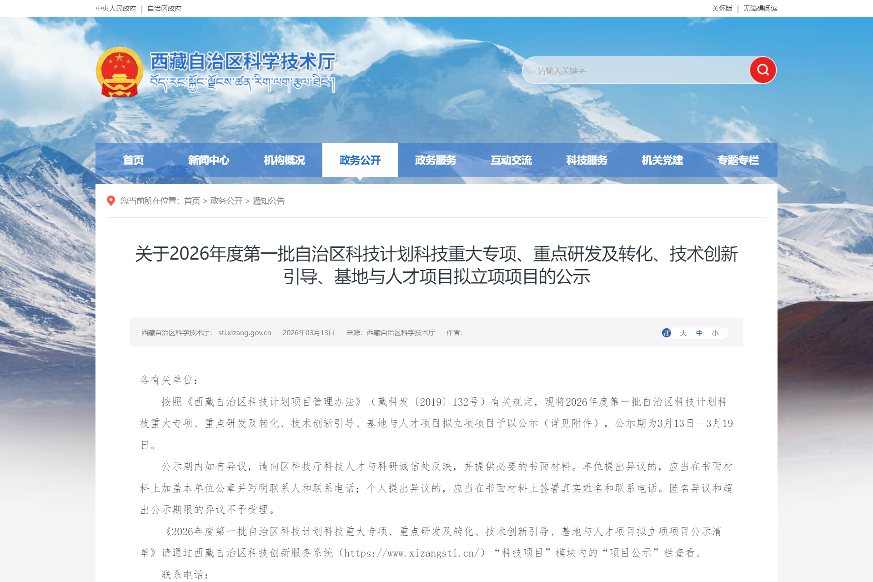The height and width of the screenshot is (582, 873).
Task: Click 通知公告 in the breadcrumb
Action: pyautogui.click(x=268, y=201)
